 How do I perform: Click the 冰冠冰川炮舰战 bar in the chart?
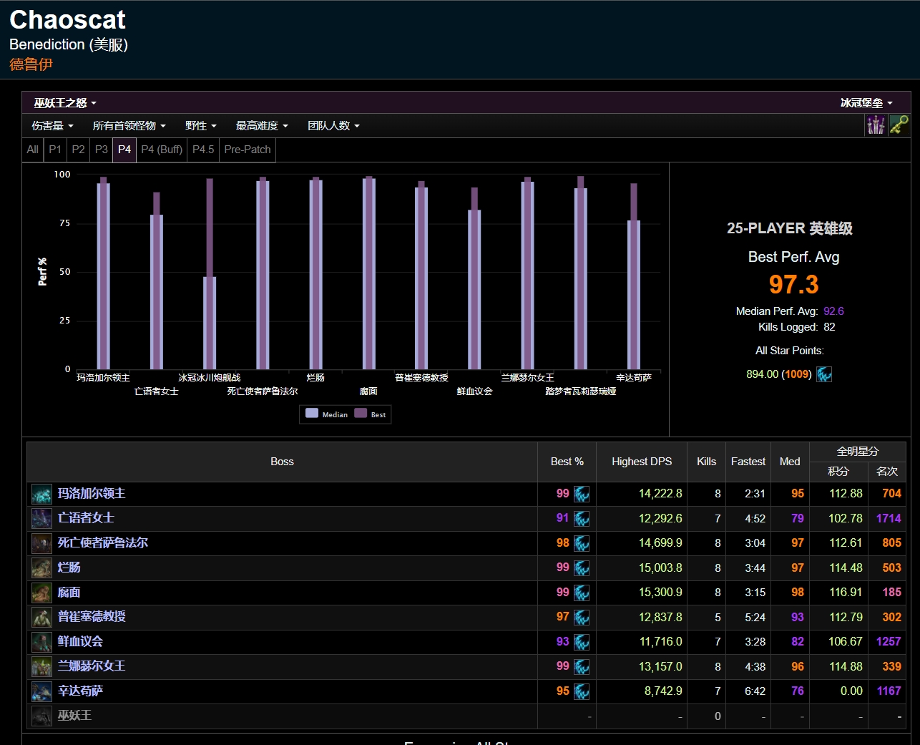[x=210, y=274]
